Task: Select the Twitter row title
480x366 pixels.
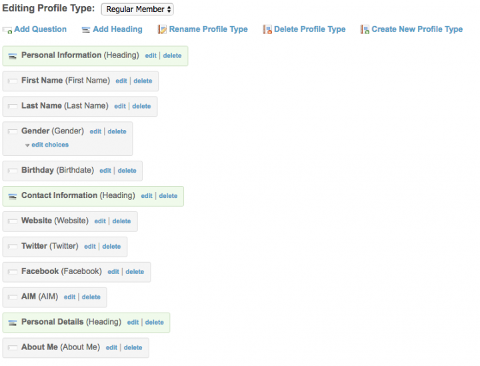Action: click(x=34, y=246)
